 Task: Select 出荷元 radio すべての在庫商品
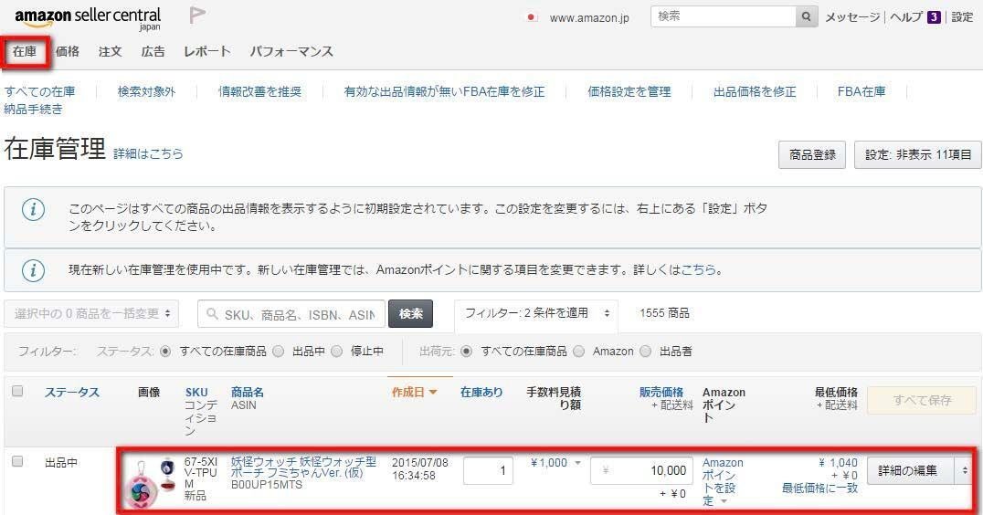coord(467,352)
